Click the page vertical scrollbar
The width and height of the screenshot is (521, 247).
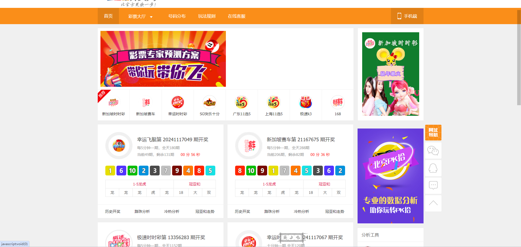[519, 65]
